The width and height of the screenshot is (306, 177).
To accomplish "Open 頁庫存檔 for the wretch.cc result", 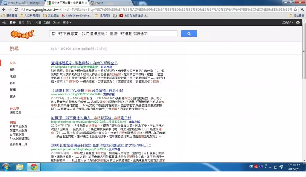I will tap(109, 94).
